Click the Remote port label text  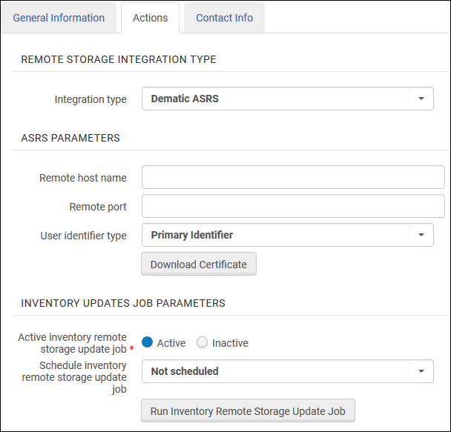point(98,207)
